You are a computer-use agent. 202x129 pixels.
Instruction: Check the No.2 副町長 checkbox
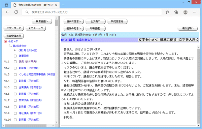pos(15,68)
